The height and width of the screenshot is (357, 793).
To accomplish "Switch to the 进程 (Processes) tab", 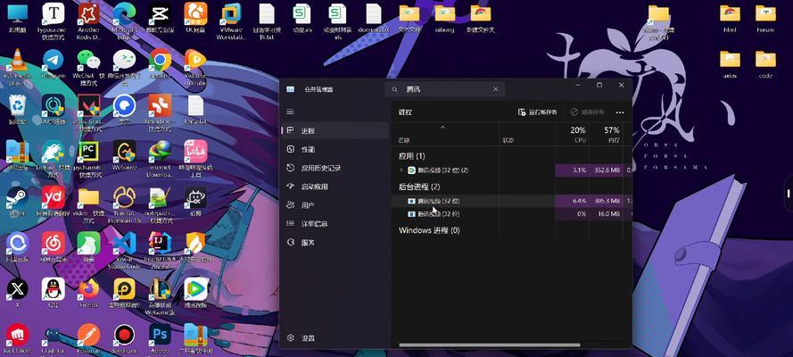I will click(335, 130).
